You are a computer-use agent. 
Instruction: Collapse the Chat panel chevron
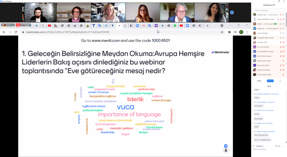pyautogui.click(x=253, y=86)
